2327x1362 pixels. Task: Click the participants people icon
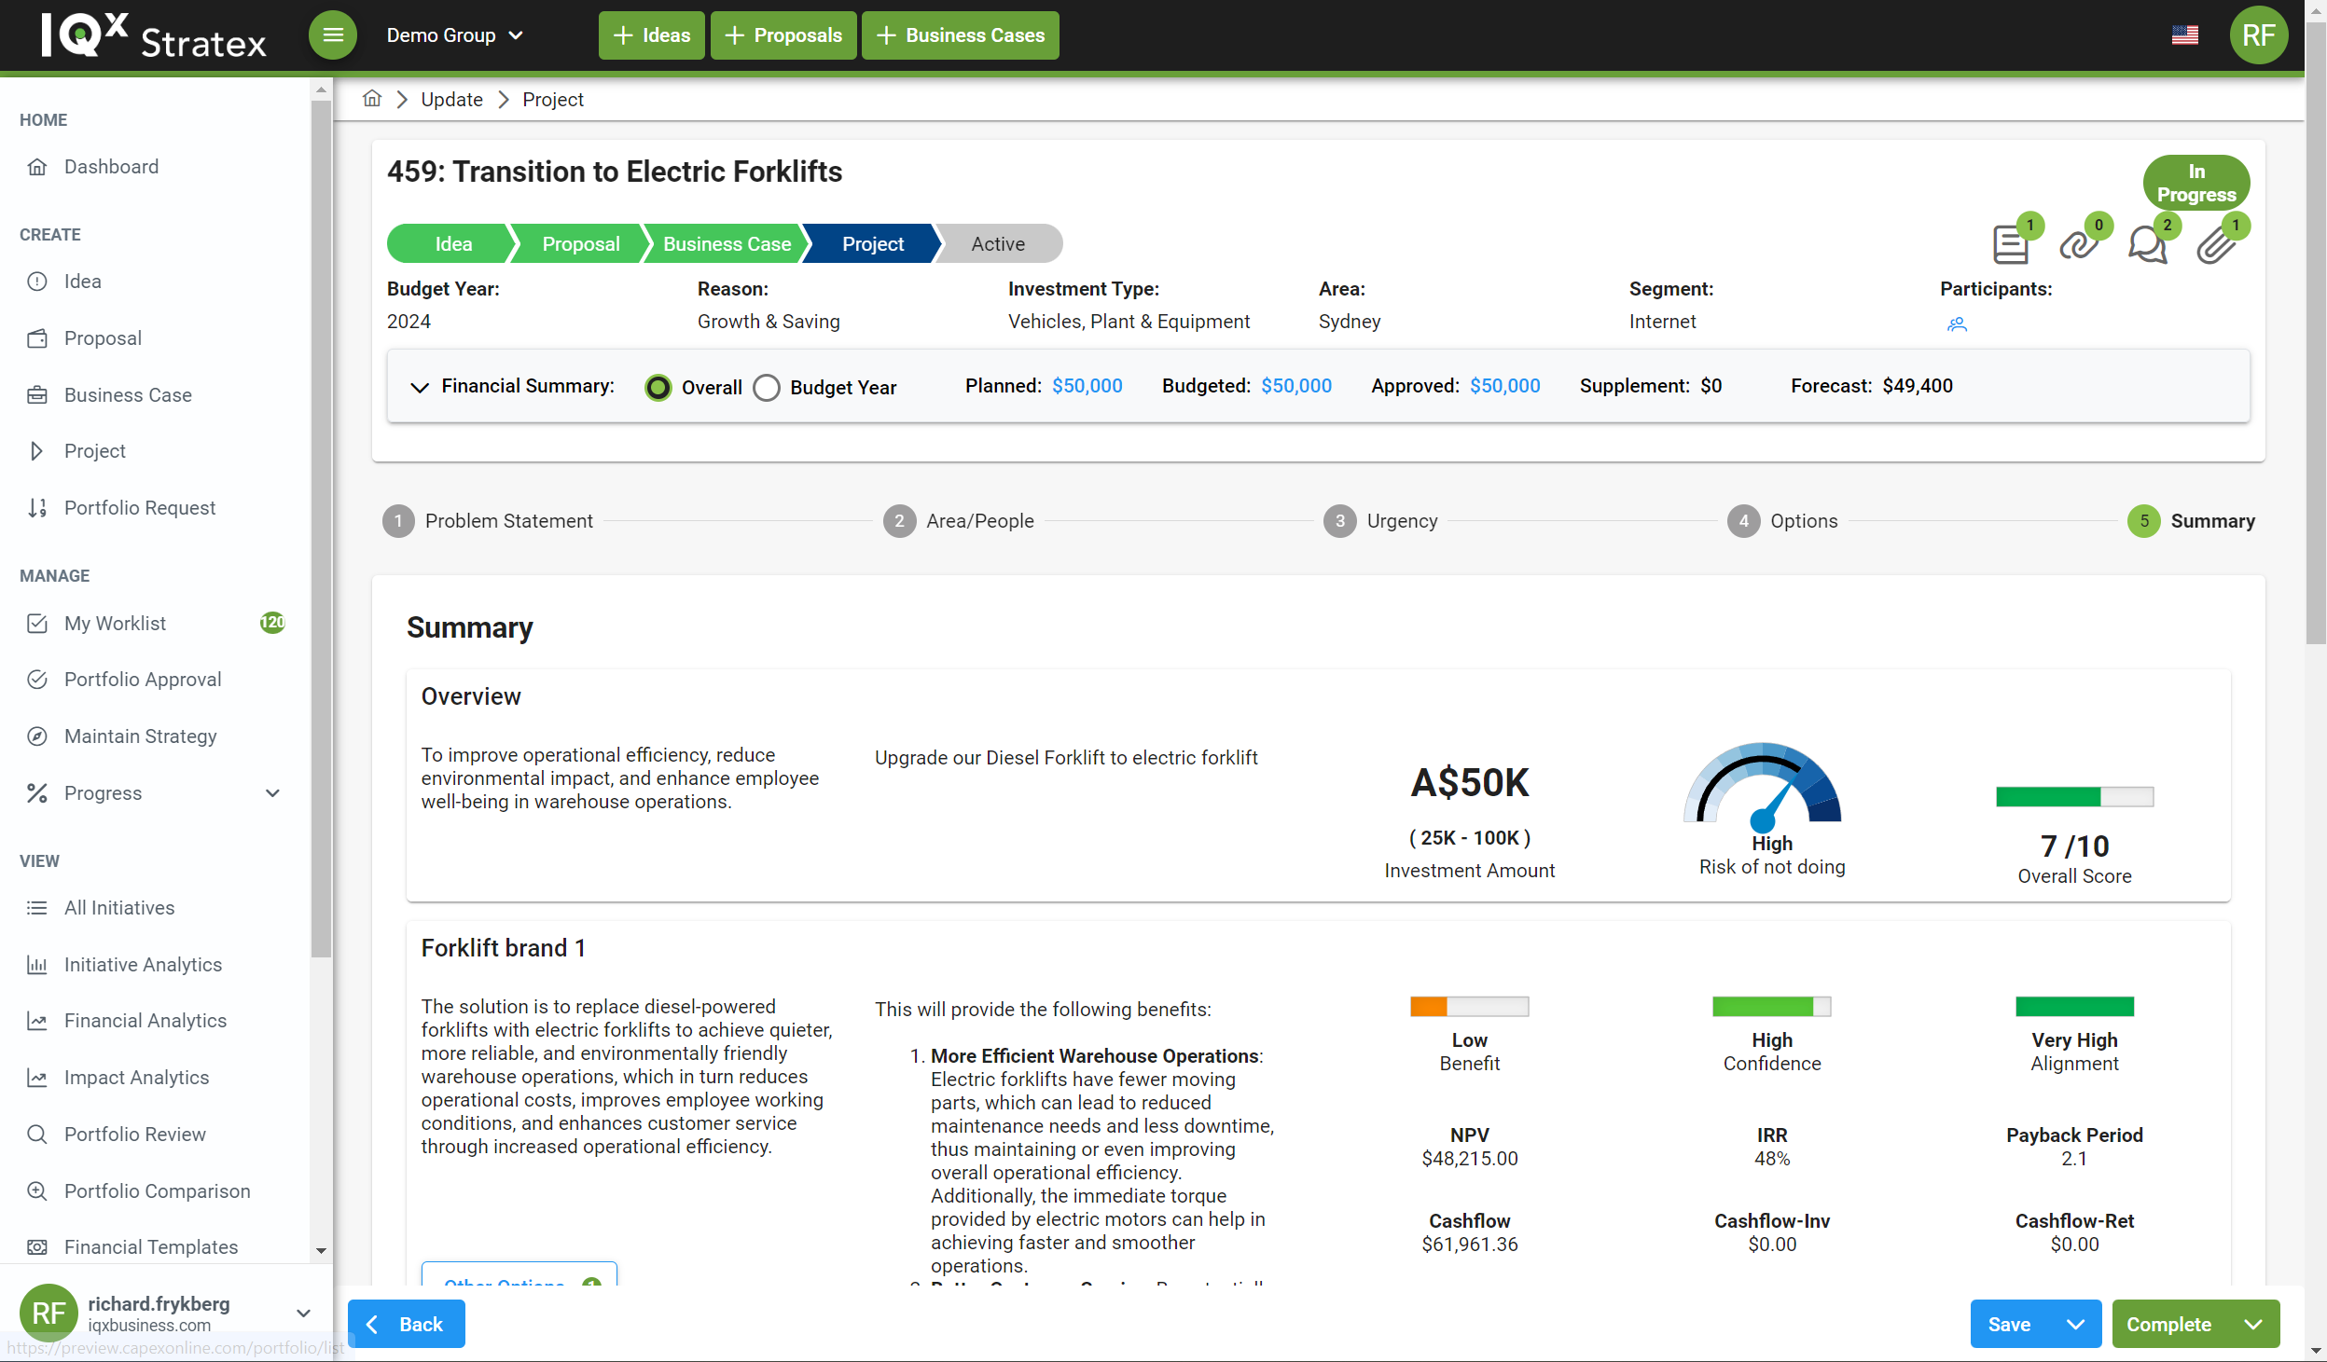tap(1957, 324)
